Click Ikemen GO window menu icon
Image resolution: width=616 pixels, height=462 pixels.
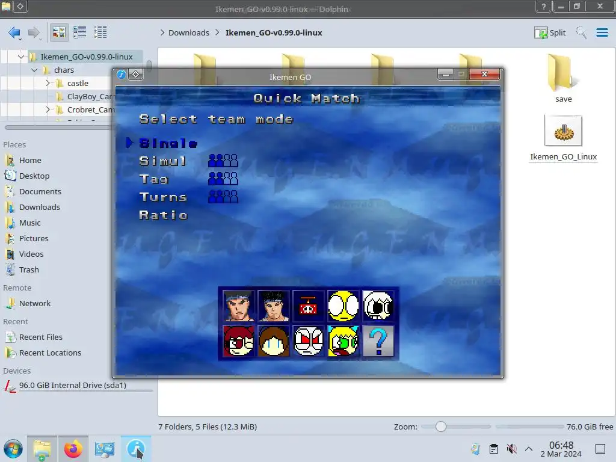point(122,74)
